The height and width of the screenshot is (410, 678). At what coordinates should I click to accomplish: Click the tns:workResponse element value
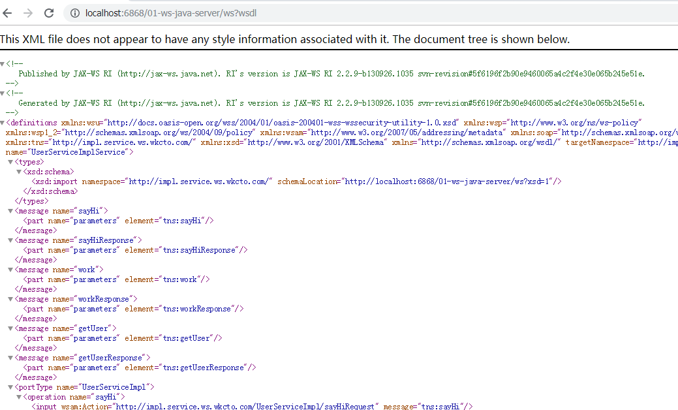click(x=196, y=309)
